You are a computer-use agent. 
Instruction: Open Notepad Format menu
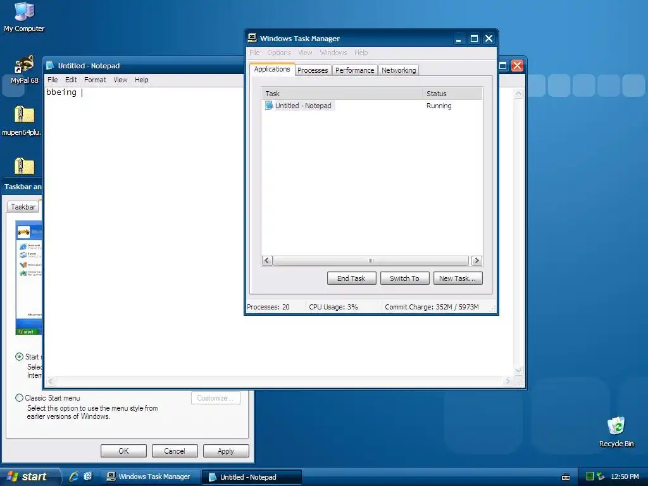[x=95, y=80]
